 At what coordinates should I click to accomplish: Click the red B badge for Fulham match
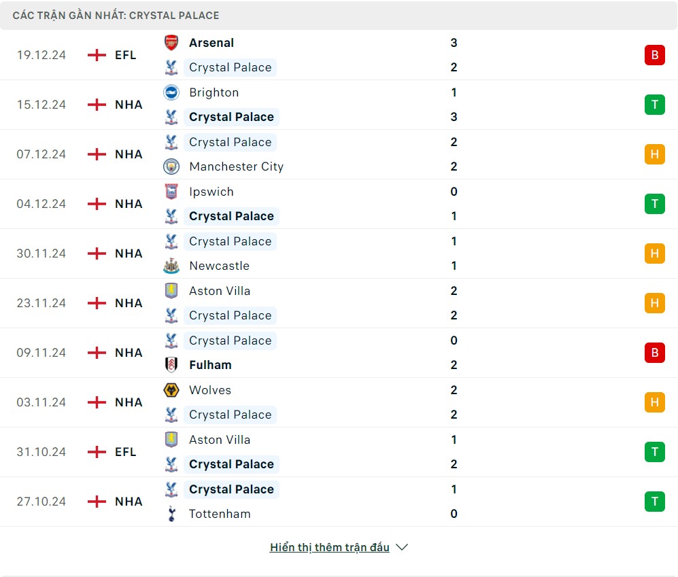coord(654,353)
